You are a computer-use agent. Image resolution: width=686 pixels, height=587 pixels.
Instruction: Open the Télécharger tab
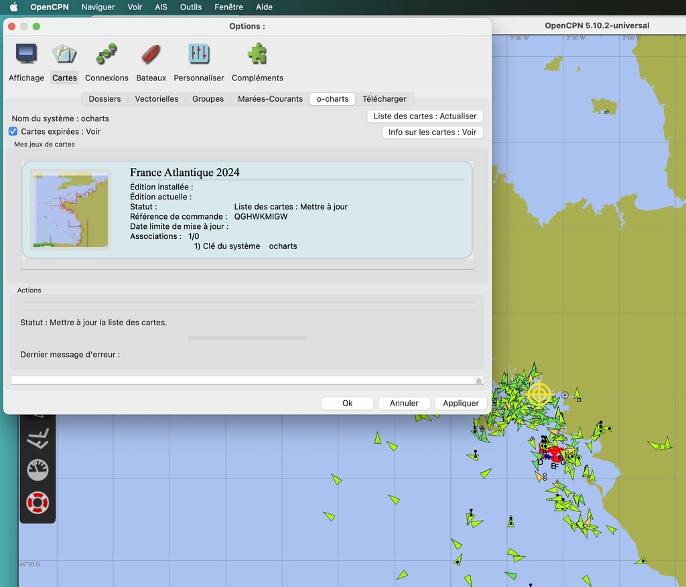(x=384, y=99)
